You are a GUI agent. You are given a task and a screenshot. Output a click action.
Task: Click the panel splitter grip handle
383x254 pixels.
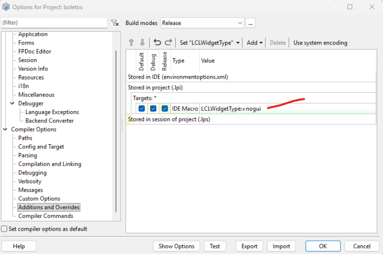coord(123,125)
